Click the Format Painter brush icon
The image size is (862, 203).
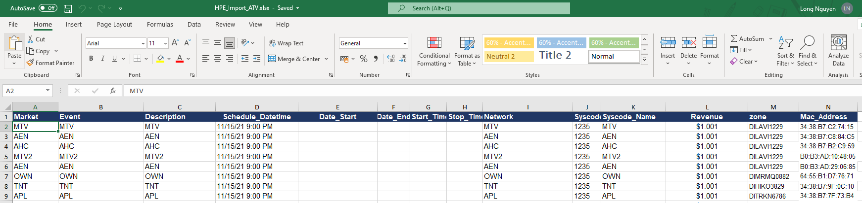pos(30,63)
